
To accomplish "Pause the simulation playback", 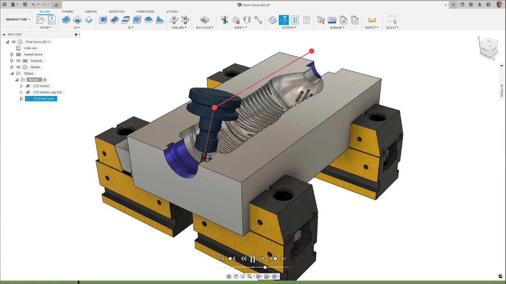I will click(253, 259).
